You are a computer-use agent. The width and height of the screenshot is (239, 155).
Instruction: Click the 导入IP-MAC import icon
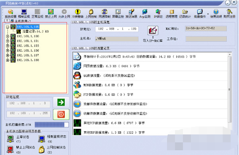153,30
